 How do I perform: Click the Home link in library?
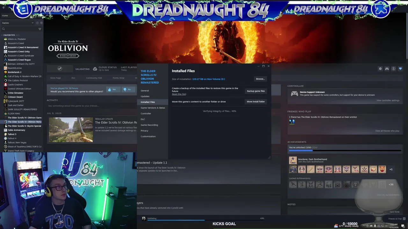(5, 16)
